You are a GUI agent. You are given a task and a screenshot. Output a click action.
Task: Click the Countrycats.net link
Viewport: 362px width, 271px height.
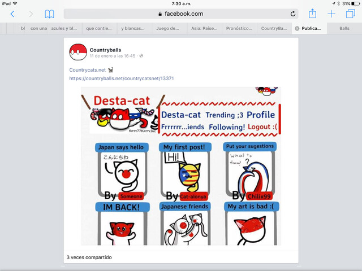pyautogui.click(x=88, y=70)
